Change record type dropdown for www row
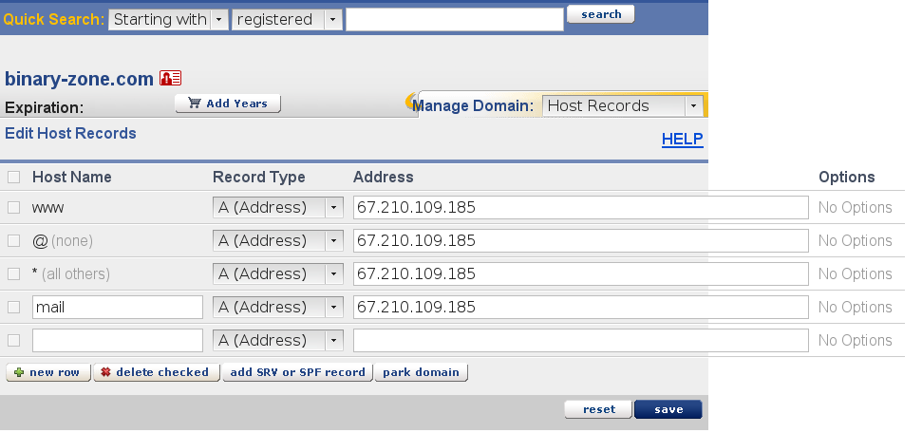 [x=277, y=208]
